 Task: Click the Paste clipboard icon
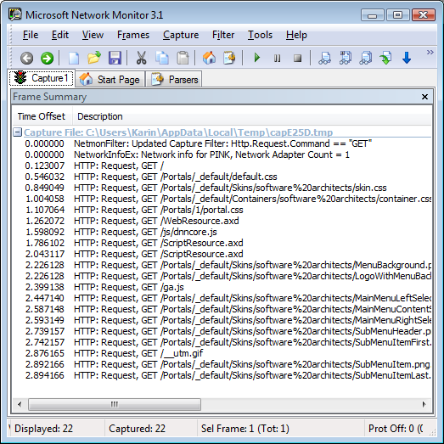tap(183, 58)
